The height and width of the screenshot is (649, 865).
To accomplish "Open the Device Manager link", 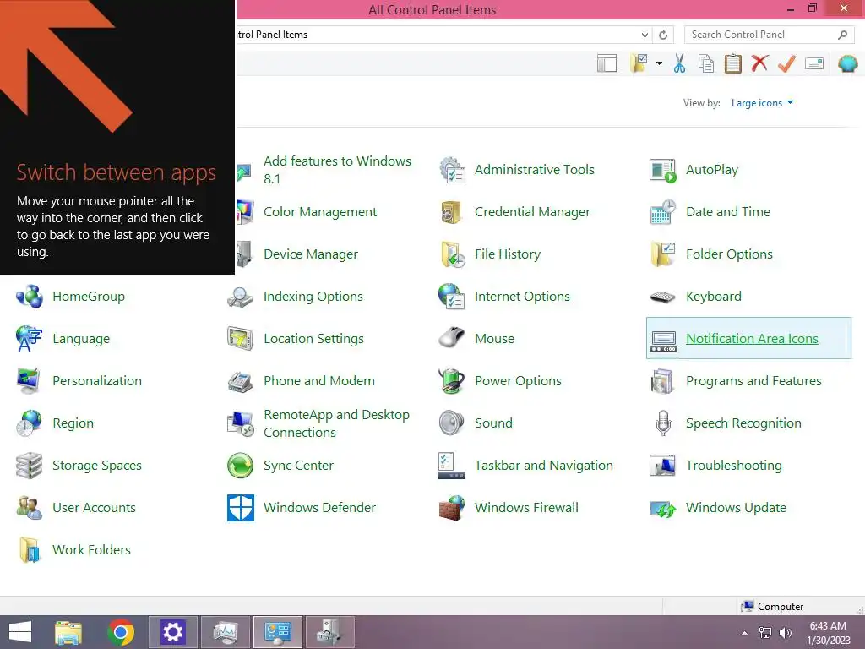I will [311, 254].
